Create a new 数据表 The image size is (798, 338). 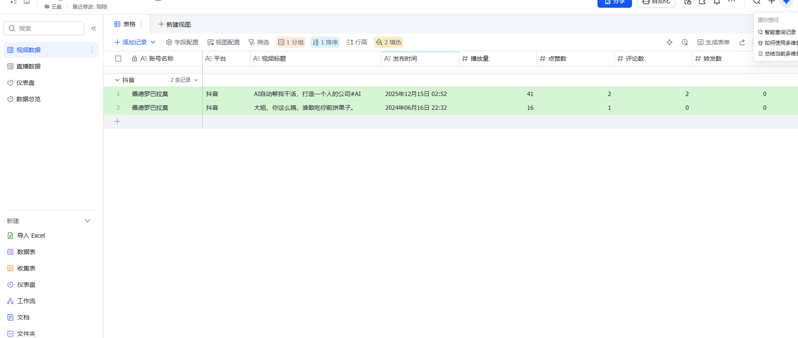click(x=22, y=252)
